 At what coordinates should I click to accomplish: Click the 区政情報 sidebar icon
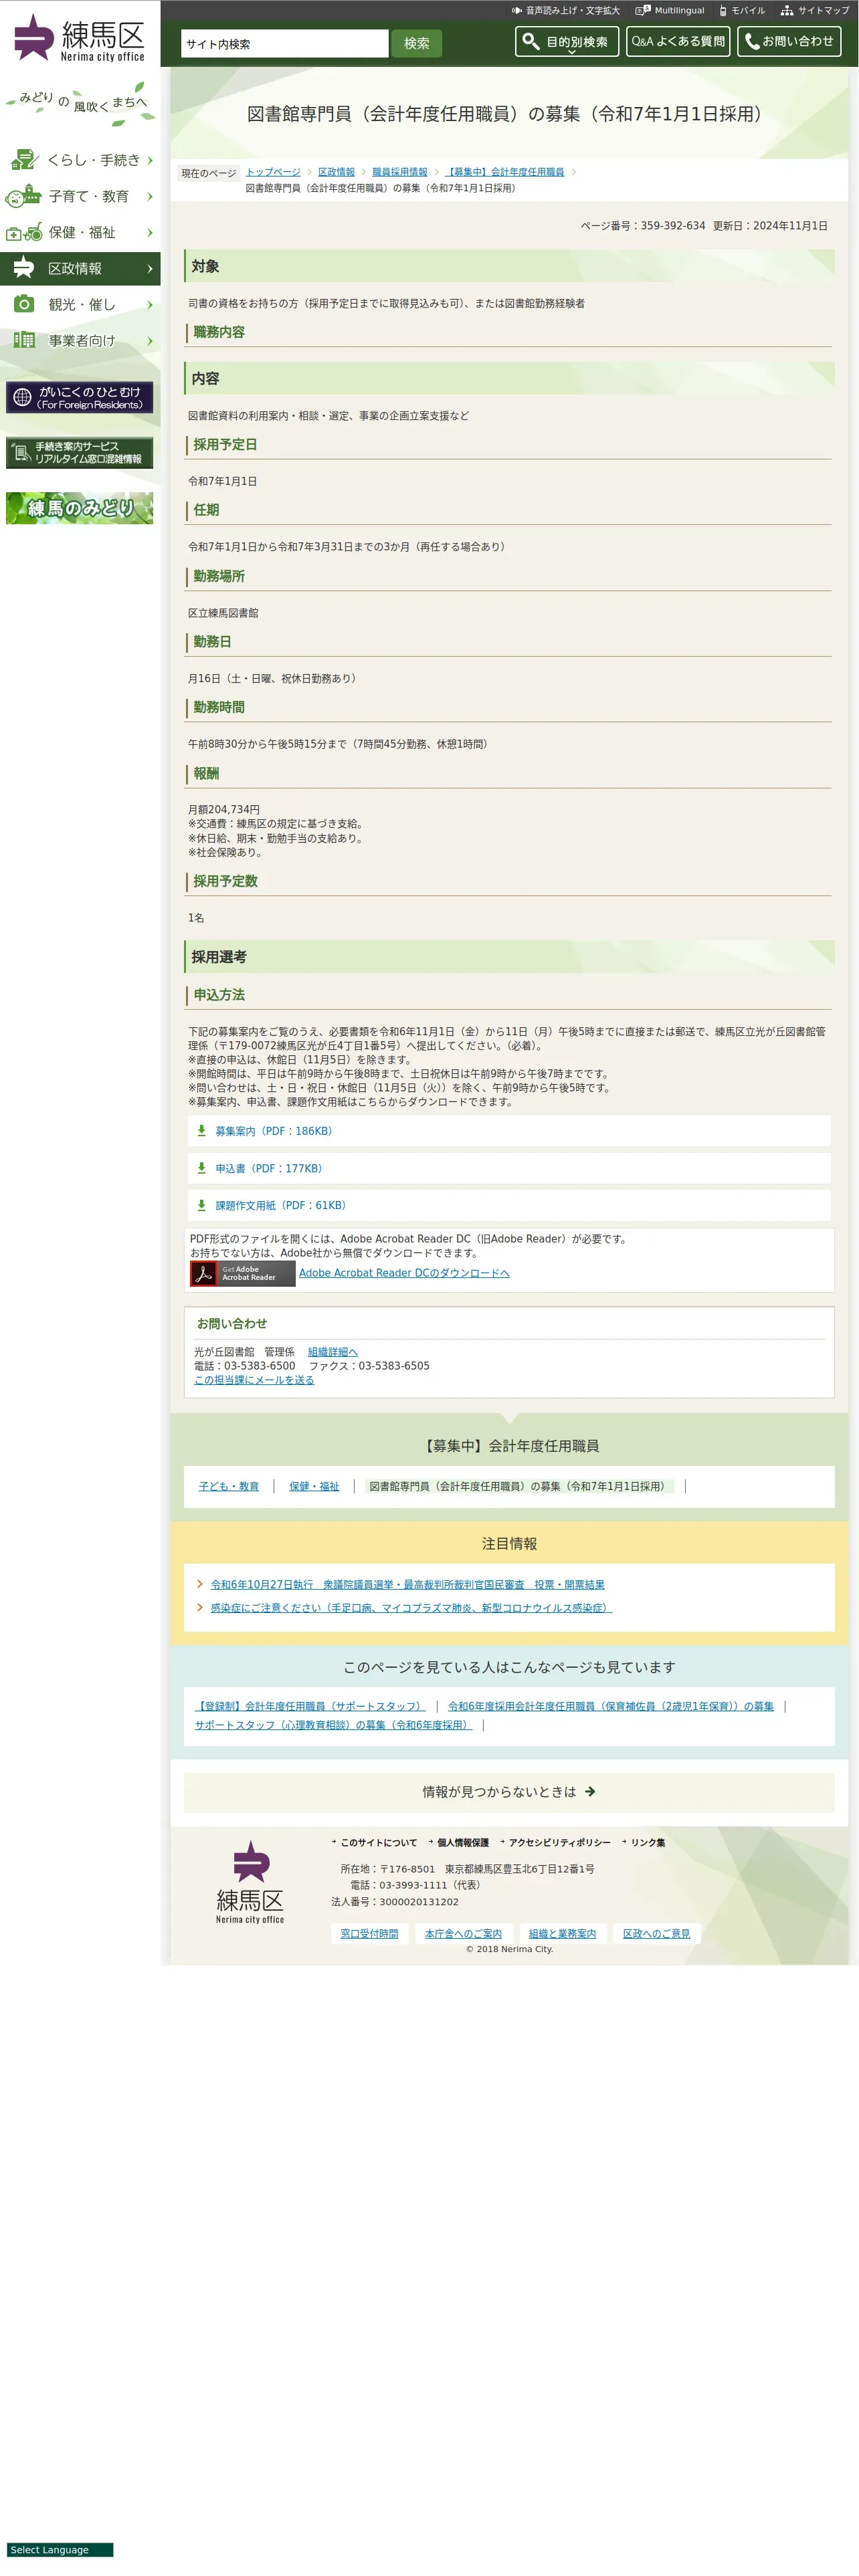[x=23, y=268]
